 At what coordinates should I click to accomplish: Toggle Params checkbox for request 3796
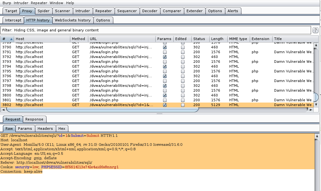point(165,76)
